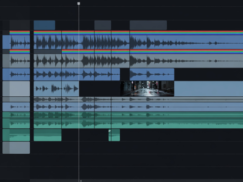Select the dark blue clip in the top clip row
The height and width of the screenshot is (182, 243).
click(45, 25)
